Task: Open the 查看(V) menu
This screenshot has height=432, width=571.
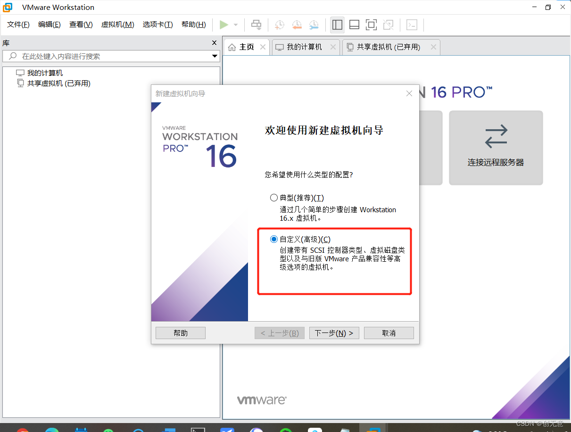Action: (81, 25)
